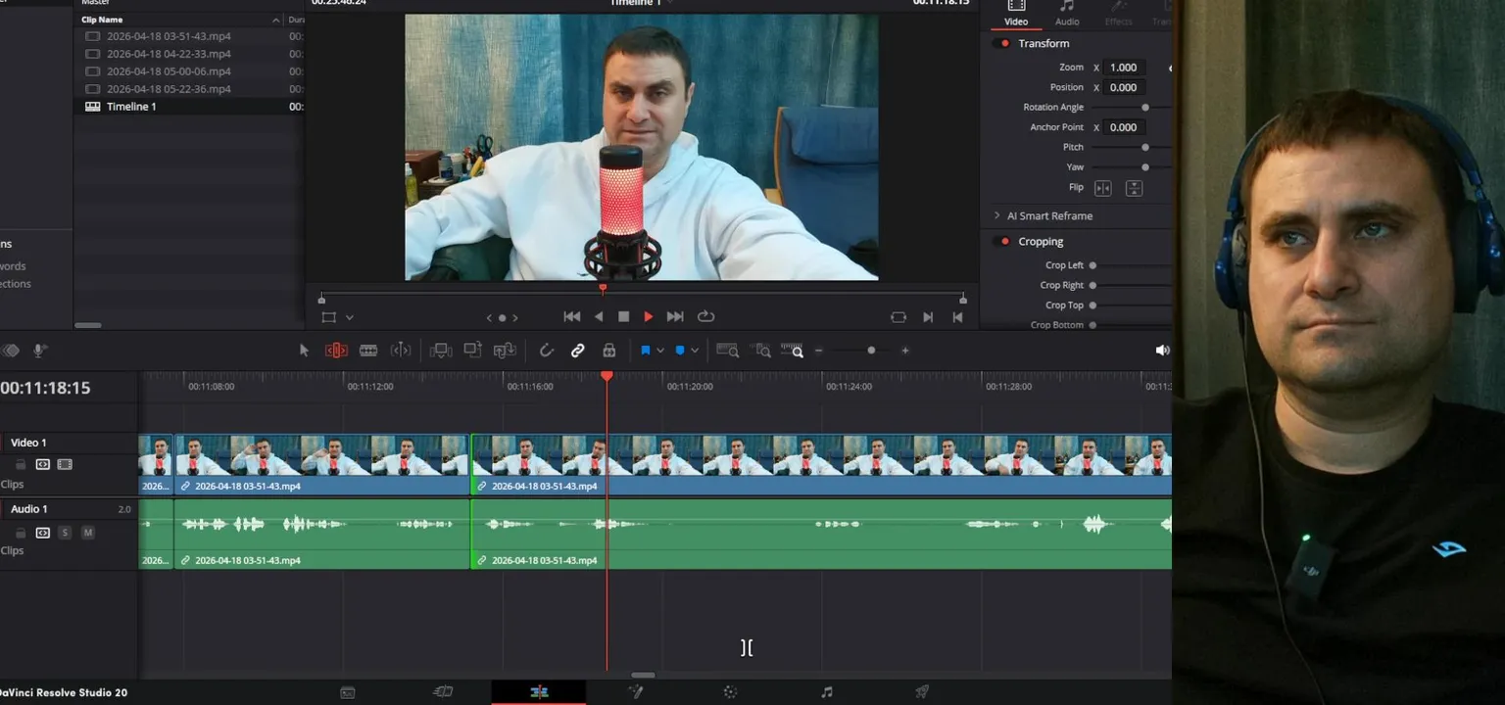Open the Video inspector tab
The height and width of the screenshot is (705, 1505).
click(1016, 13)
